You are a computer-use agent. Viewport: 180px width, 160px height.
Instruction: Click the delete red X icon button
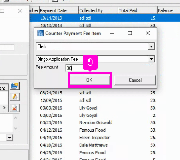(x=15, y=108)
